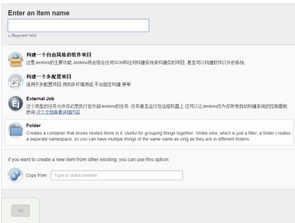Click the Required field hint text
The height and width of the screenshot is (223, 295).
click(x=22, y=35)
